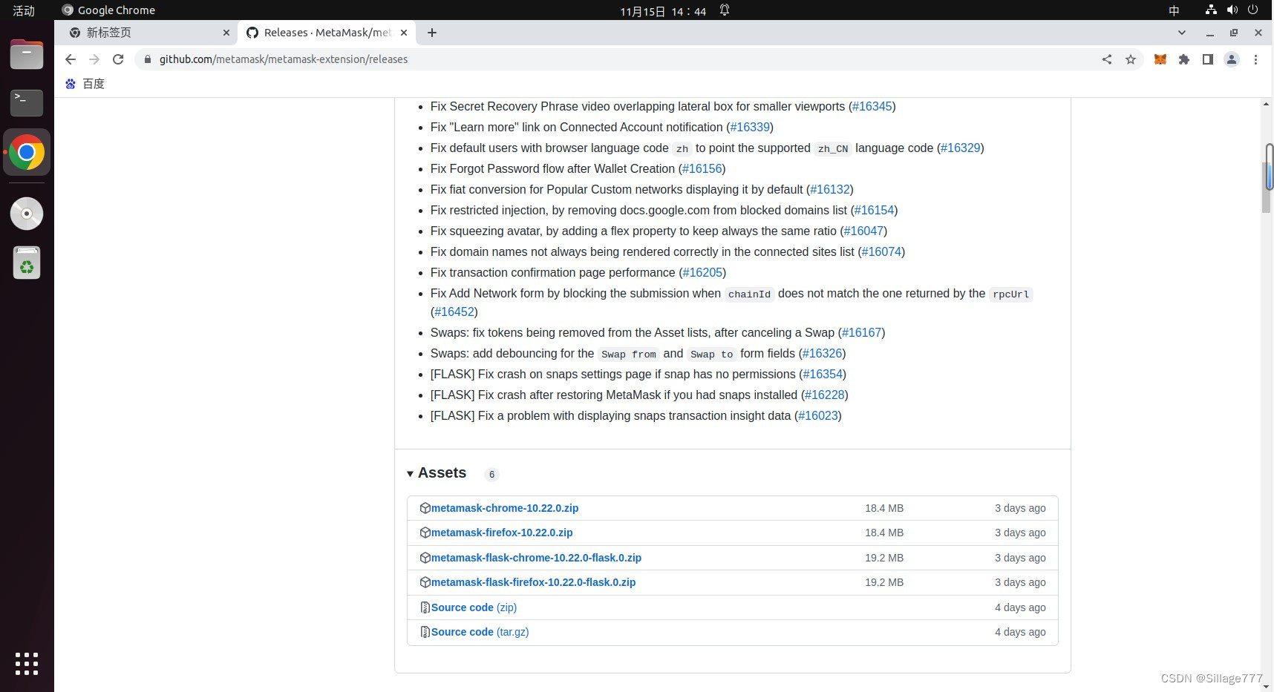Download metamask-flask-firefox-10.22.0-flask.0.zip
The height and width of the screenshot is (692, 1274).
[533, 582]
